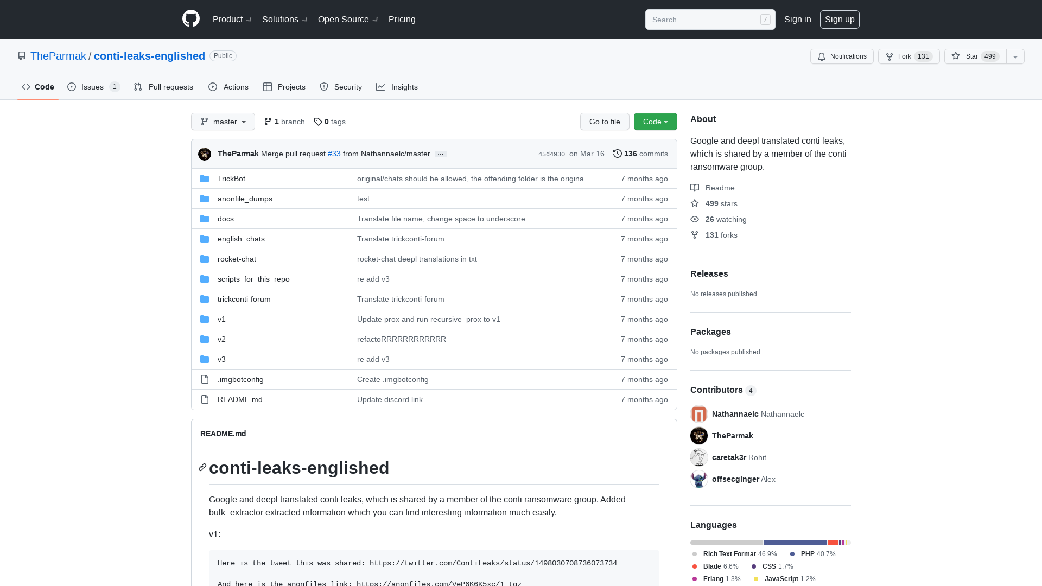
Task: Click the commit history clock icon
Action: point(618,154)
